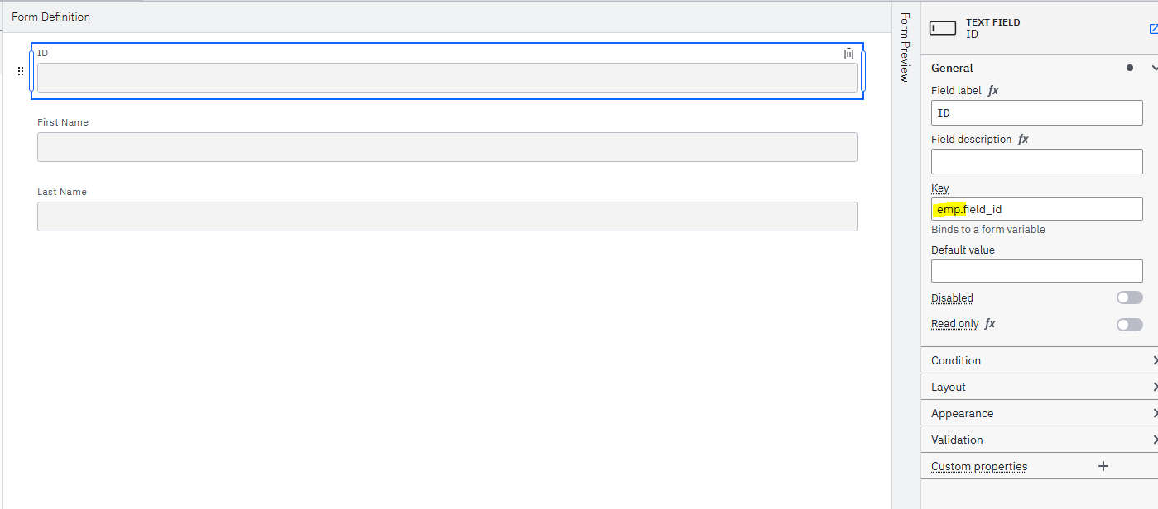The width and height of the screenshot is (1158, 509).
Task: Open documentation link icon in properties header
Action: tap(1153, 29)
